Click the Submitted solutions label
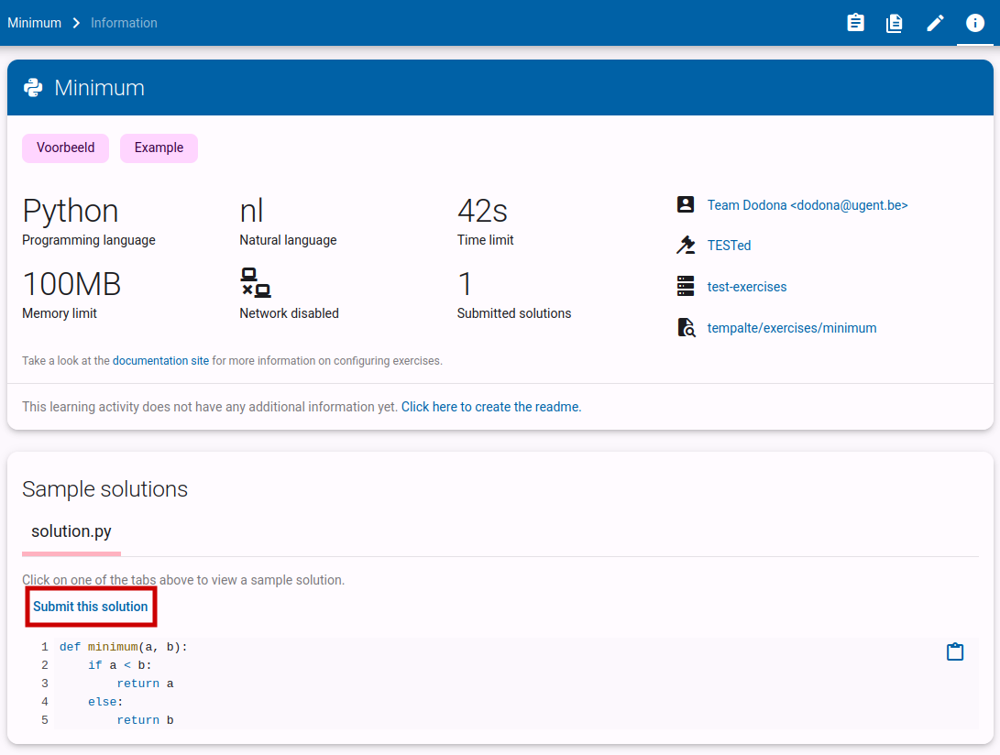 click(x=514, y=313)
